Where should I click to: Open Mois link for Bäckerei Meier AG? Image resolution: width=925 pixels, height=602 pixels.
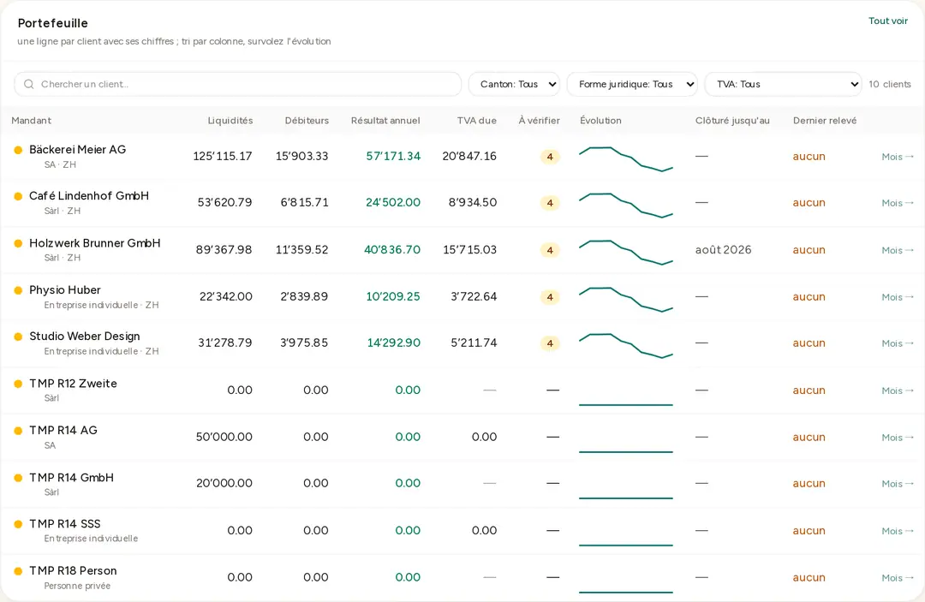[x=898, y=157]
